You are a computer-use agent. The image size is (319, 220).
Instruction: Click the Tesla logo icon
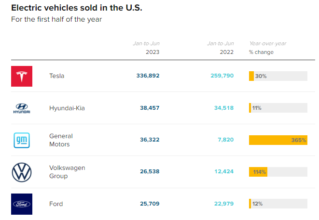(x=22, y=76)
